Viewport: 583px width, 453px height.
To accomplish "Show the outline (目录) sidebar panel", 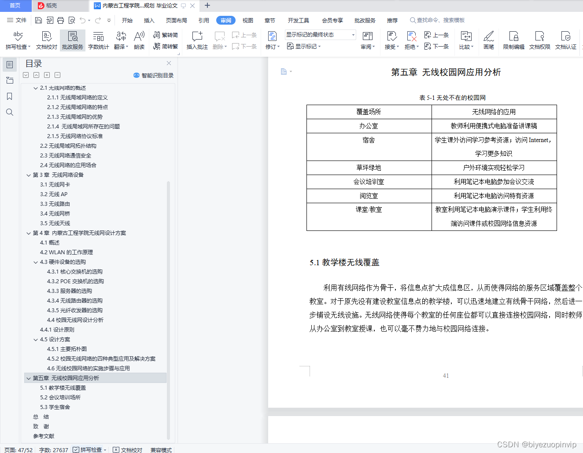I will [x=10, y=65].
